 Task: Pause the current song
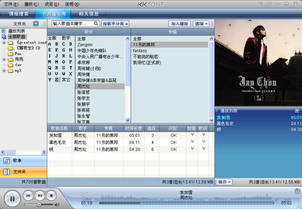coord(12,198)
